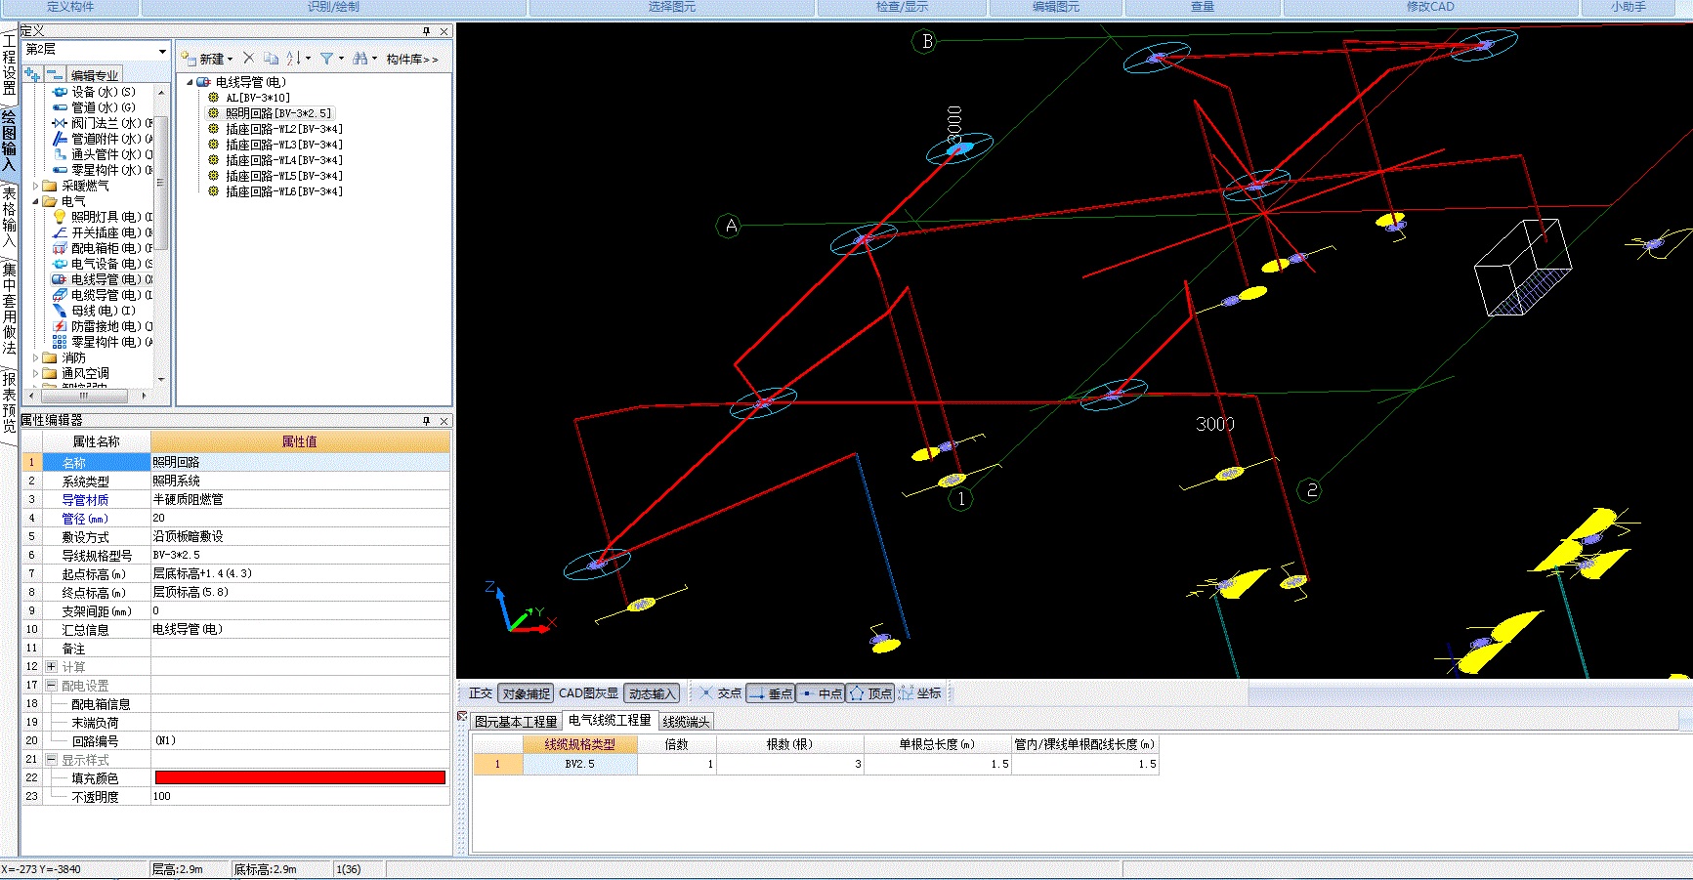
Task: Select 开关插座(电) item
Action: tap(102, 232)
